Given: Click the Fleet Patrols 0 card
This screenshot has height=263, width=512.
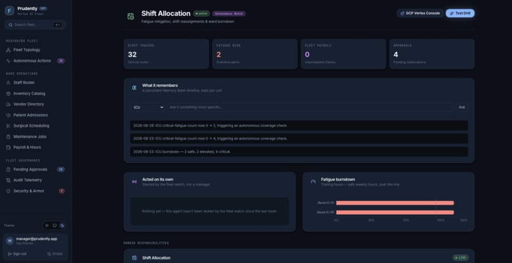Looking at the screenshot, I should click(343, 54).
